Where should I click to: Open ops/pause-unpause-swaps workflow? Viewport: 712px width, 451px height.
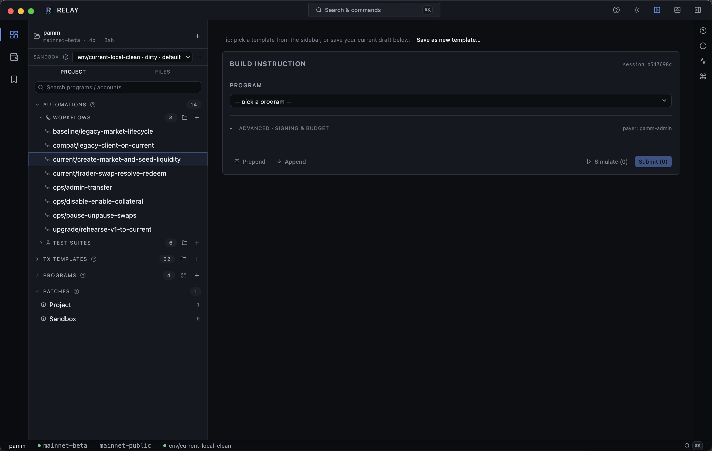coord(118,215)
